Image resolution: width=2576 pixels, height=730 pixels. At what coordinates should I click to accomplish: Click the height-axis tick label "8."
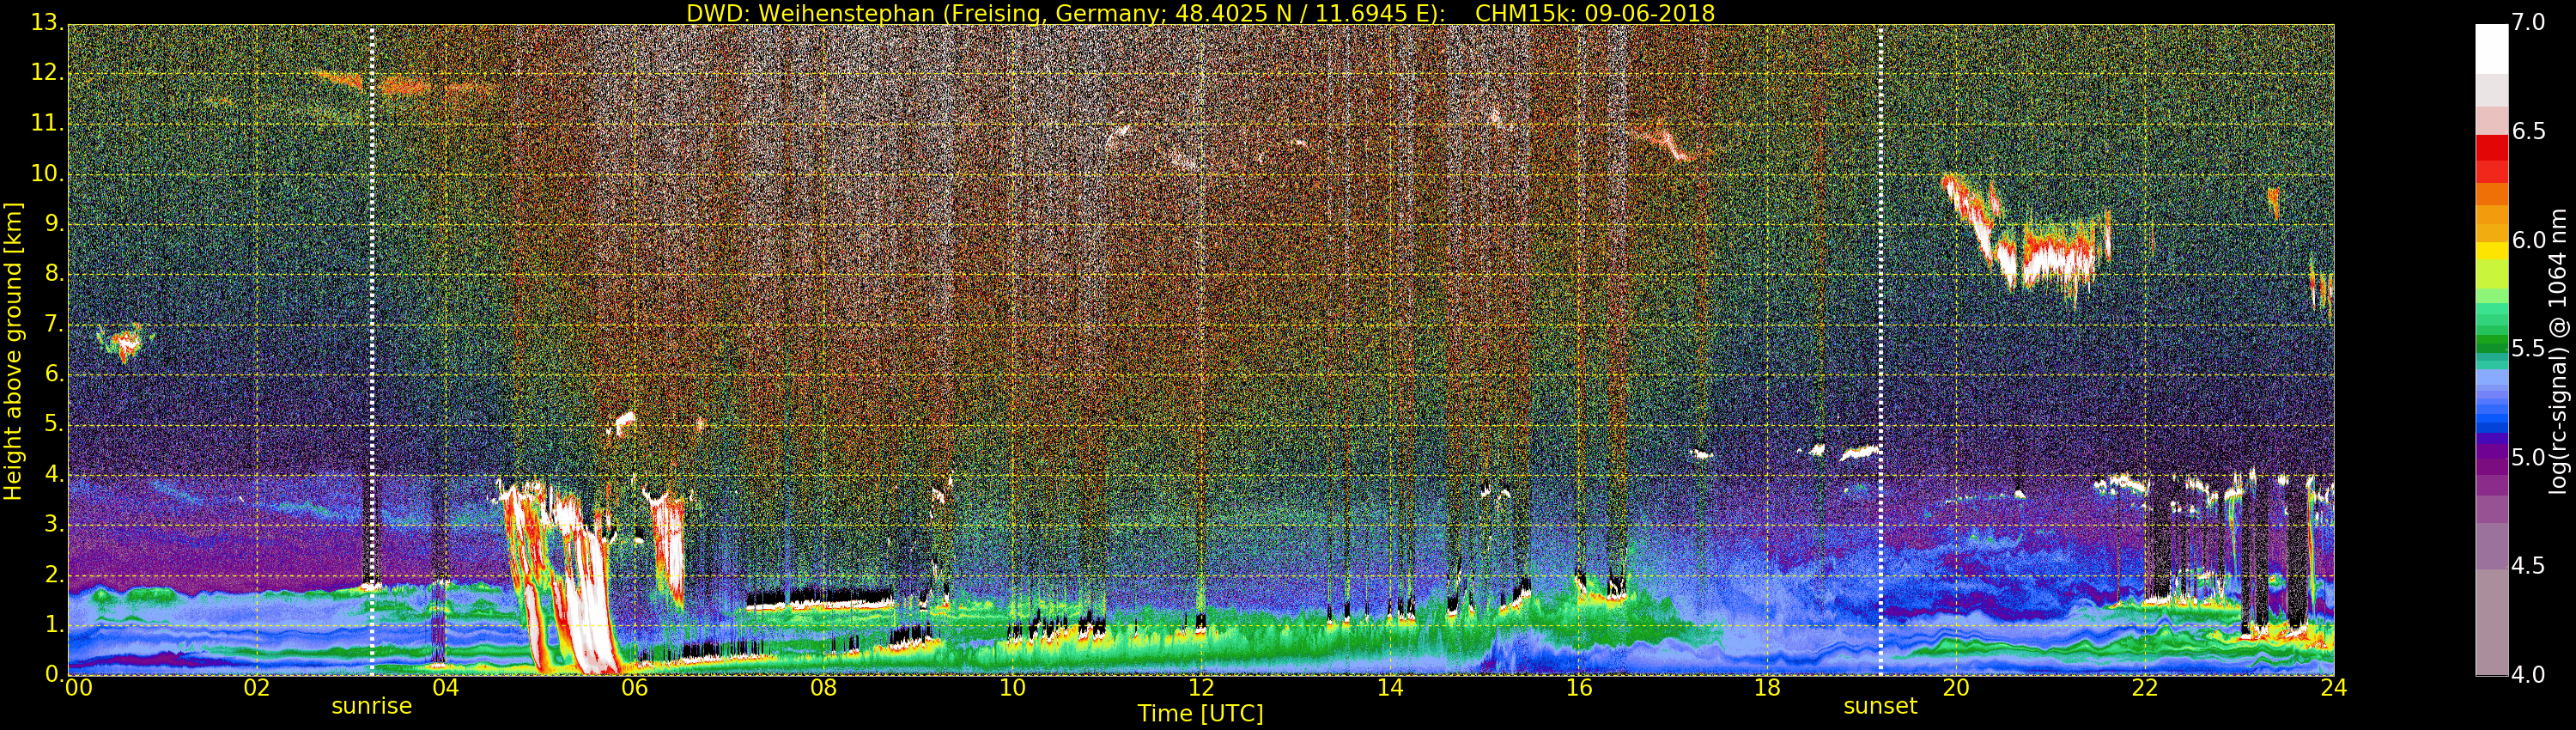click(x=53, y=274)
